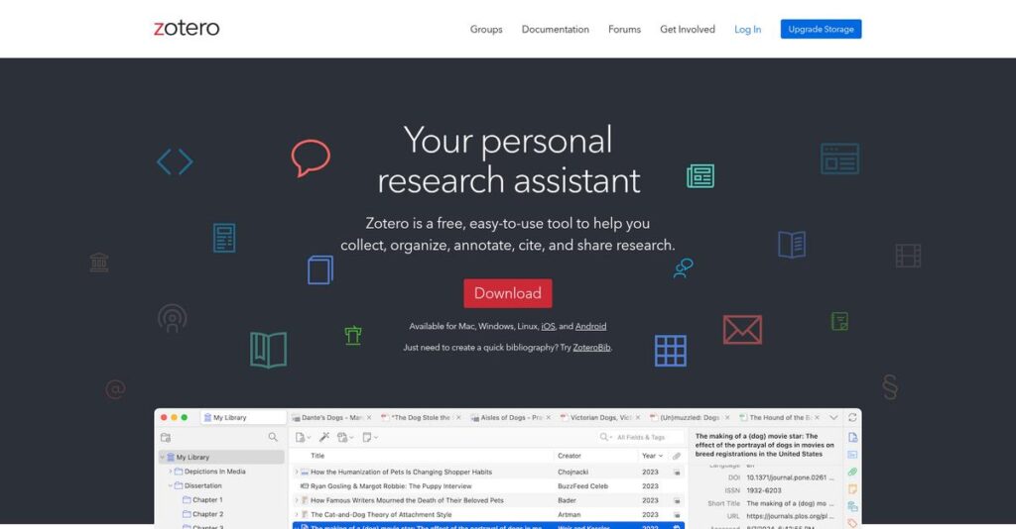This screenshot has width=1016, height=529.
Task: Follow the iOS link
Action: 548,327
